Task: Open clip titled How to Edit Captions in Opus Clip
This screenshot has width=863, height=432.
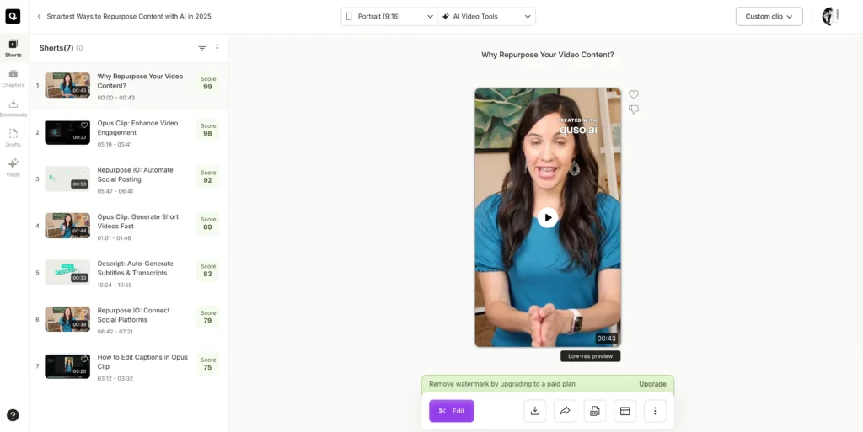Action: (142, 361)
